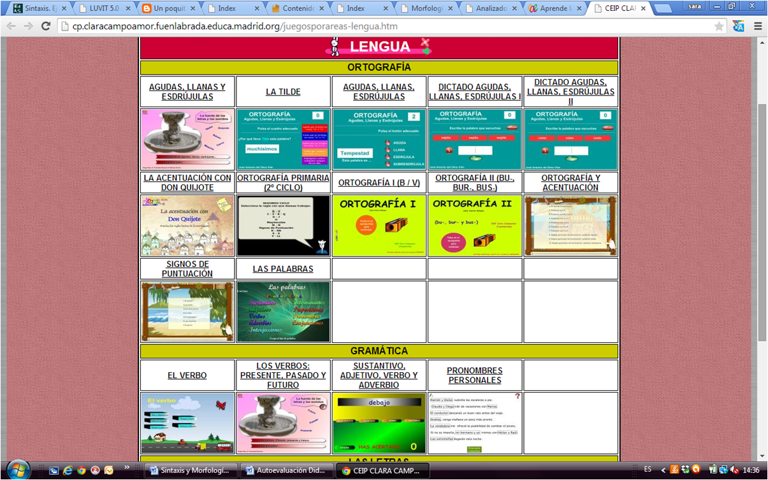Click the black Segundo Ciclo thumbnail
The width and height of the screenshot is (768, 480).
pos(283,226)
